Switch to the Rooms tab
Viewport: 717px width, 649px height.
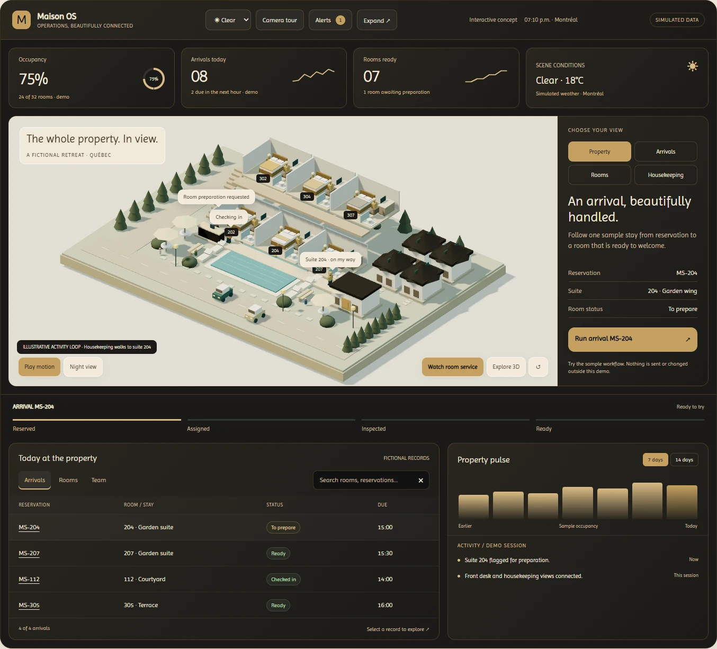68,480
